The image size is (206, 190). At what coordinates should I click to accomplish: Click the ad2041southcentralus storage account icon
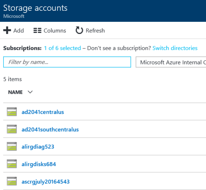pyautogui.click(x=12, y=129)
